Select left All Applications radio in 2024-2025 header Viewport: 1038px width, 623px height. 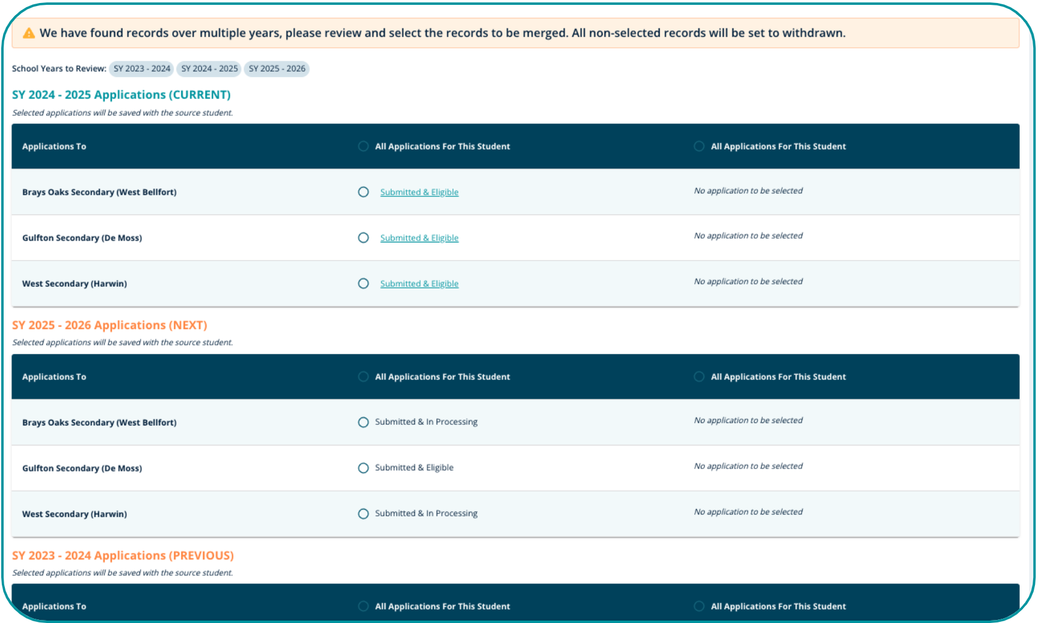363,146
